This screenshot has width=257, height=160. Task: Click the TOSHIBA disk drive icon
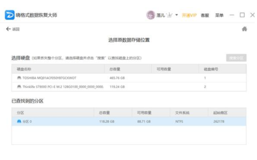(19, 78)
